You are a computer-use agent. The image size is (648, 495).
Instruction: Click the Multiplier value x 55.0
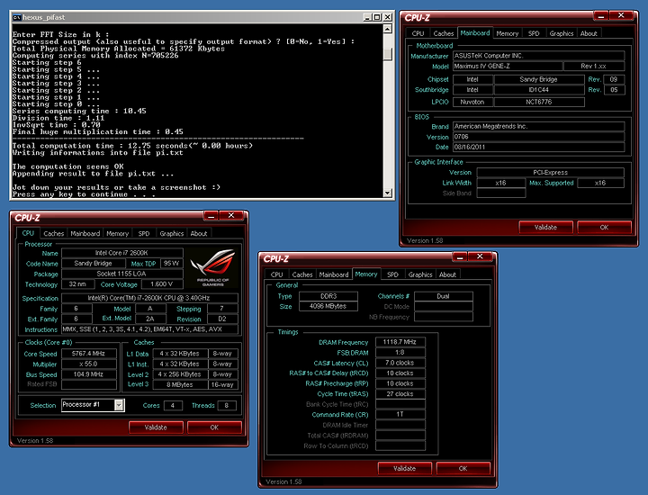(x=88, y=364)
